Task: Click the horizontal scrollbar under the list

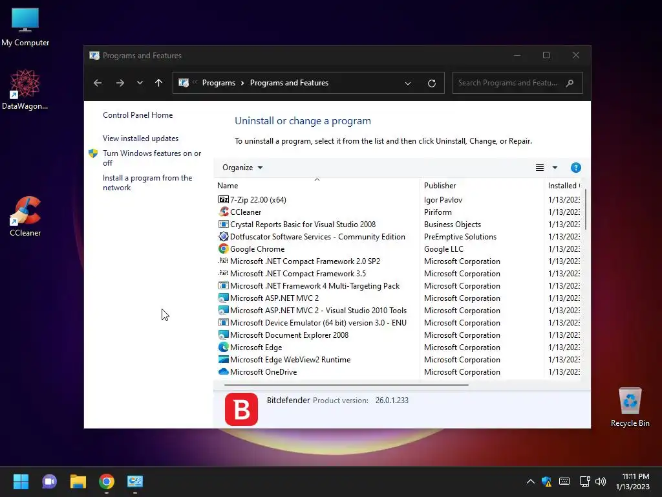Action: [x=347, y=385]
